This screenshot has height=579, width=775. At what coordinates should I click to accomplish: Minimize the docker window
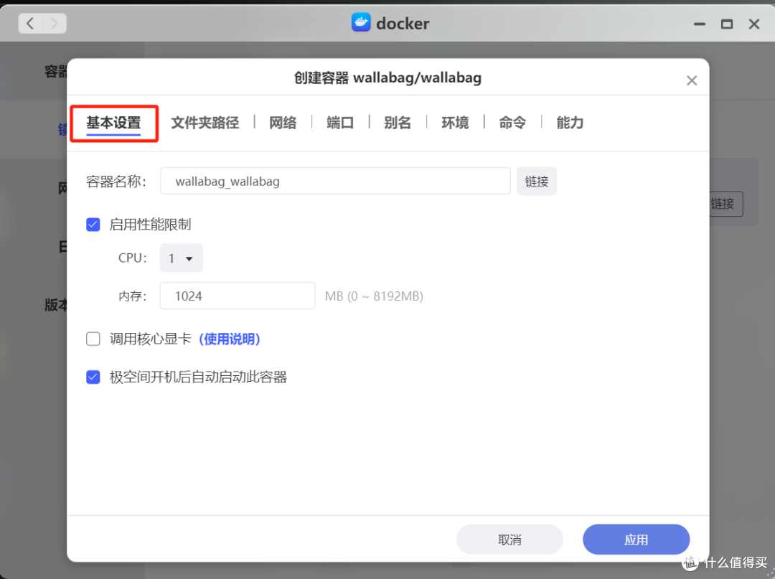point(700,24)
